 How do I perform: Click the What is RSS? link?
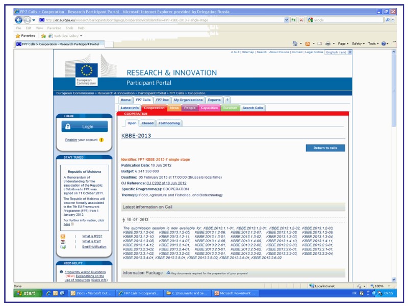pyautogui.click(x=92, y=236)
